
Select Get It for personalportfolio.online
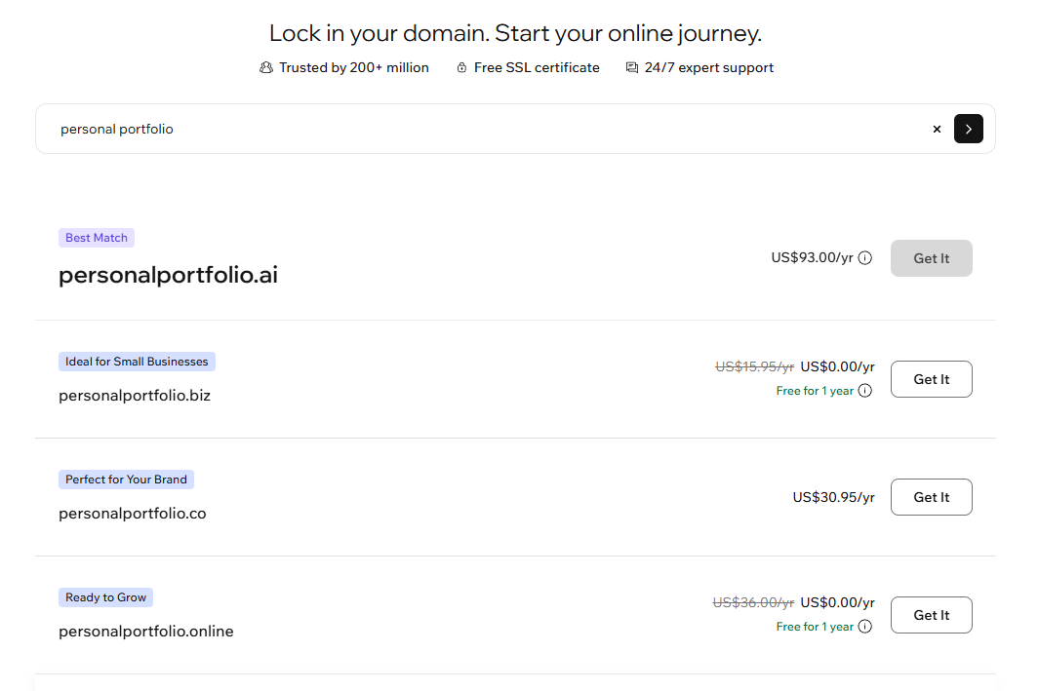931,615
